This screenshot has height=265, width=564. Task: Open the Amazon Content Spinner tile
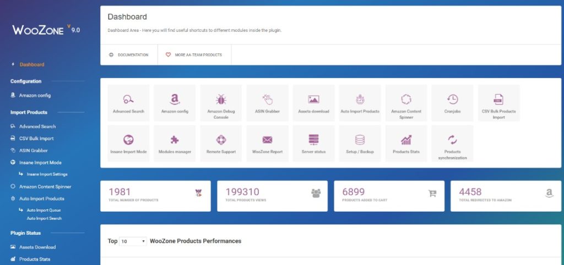[406, 103]
